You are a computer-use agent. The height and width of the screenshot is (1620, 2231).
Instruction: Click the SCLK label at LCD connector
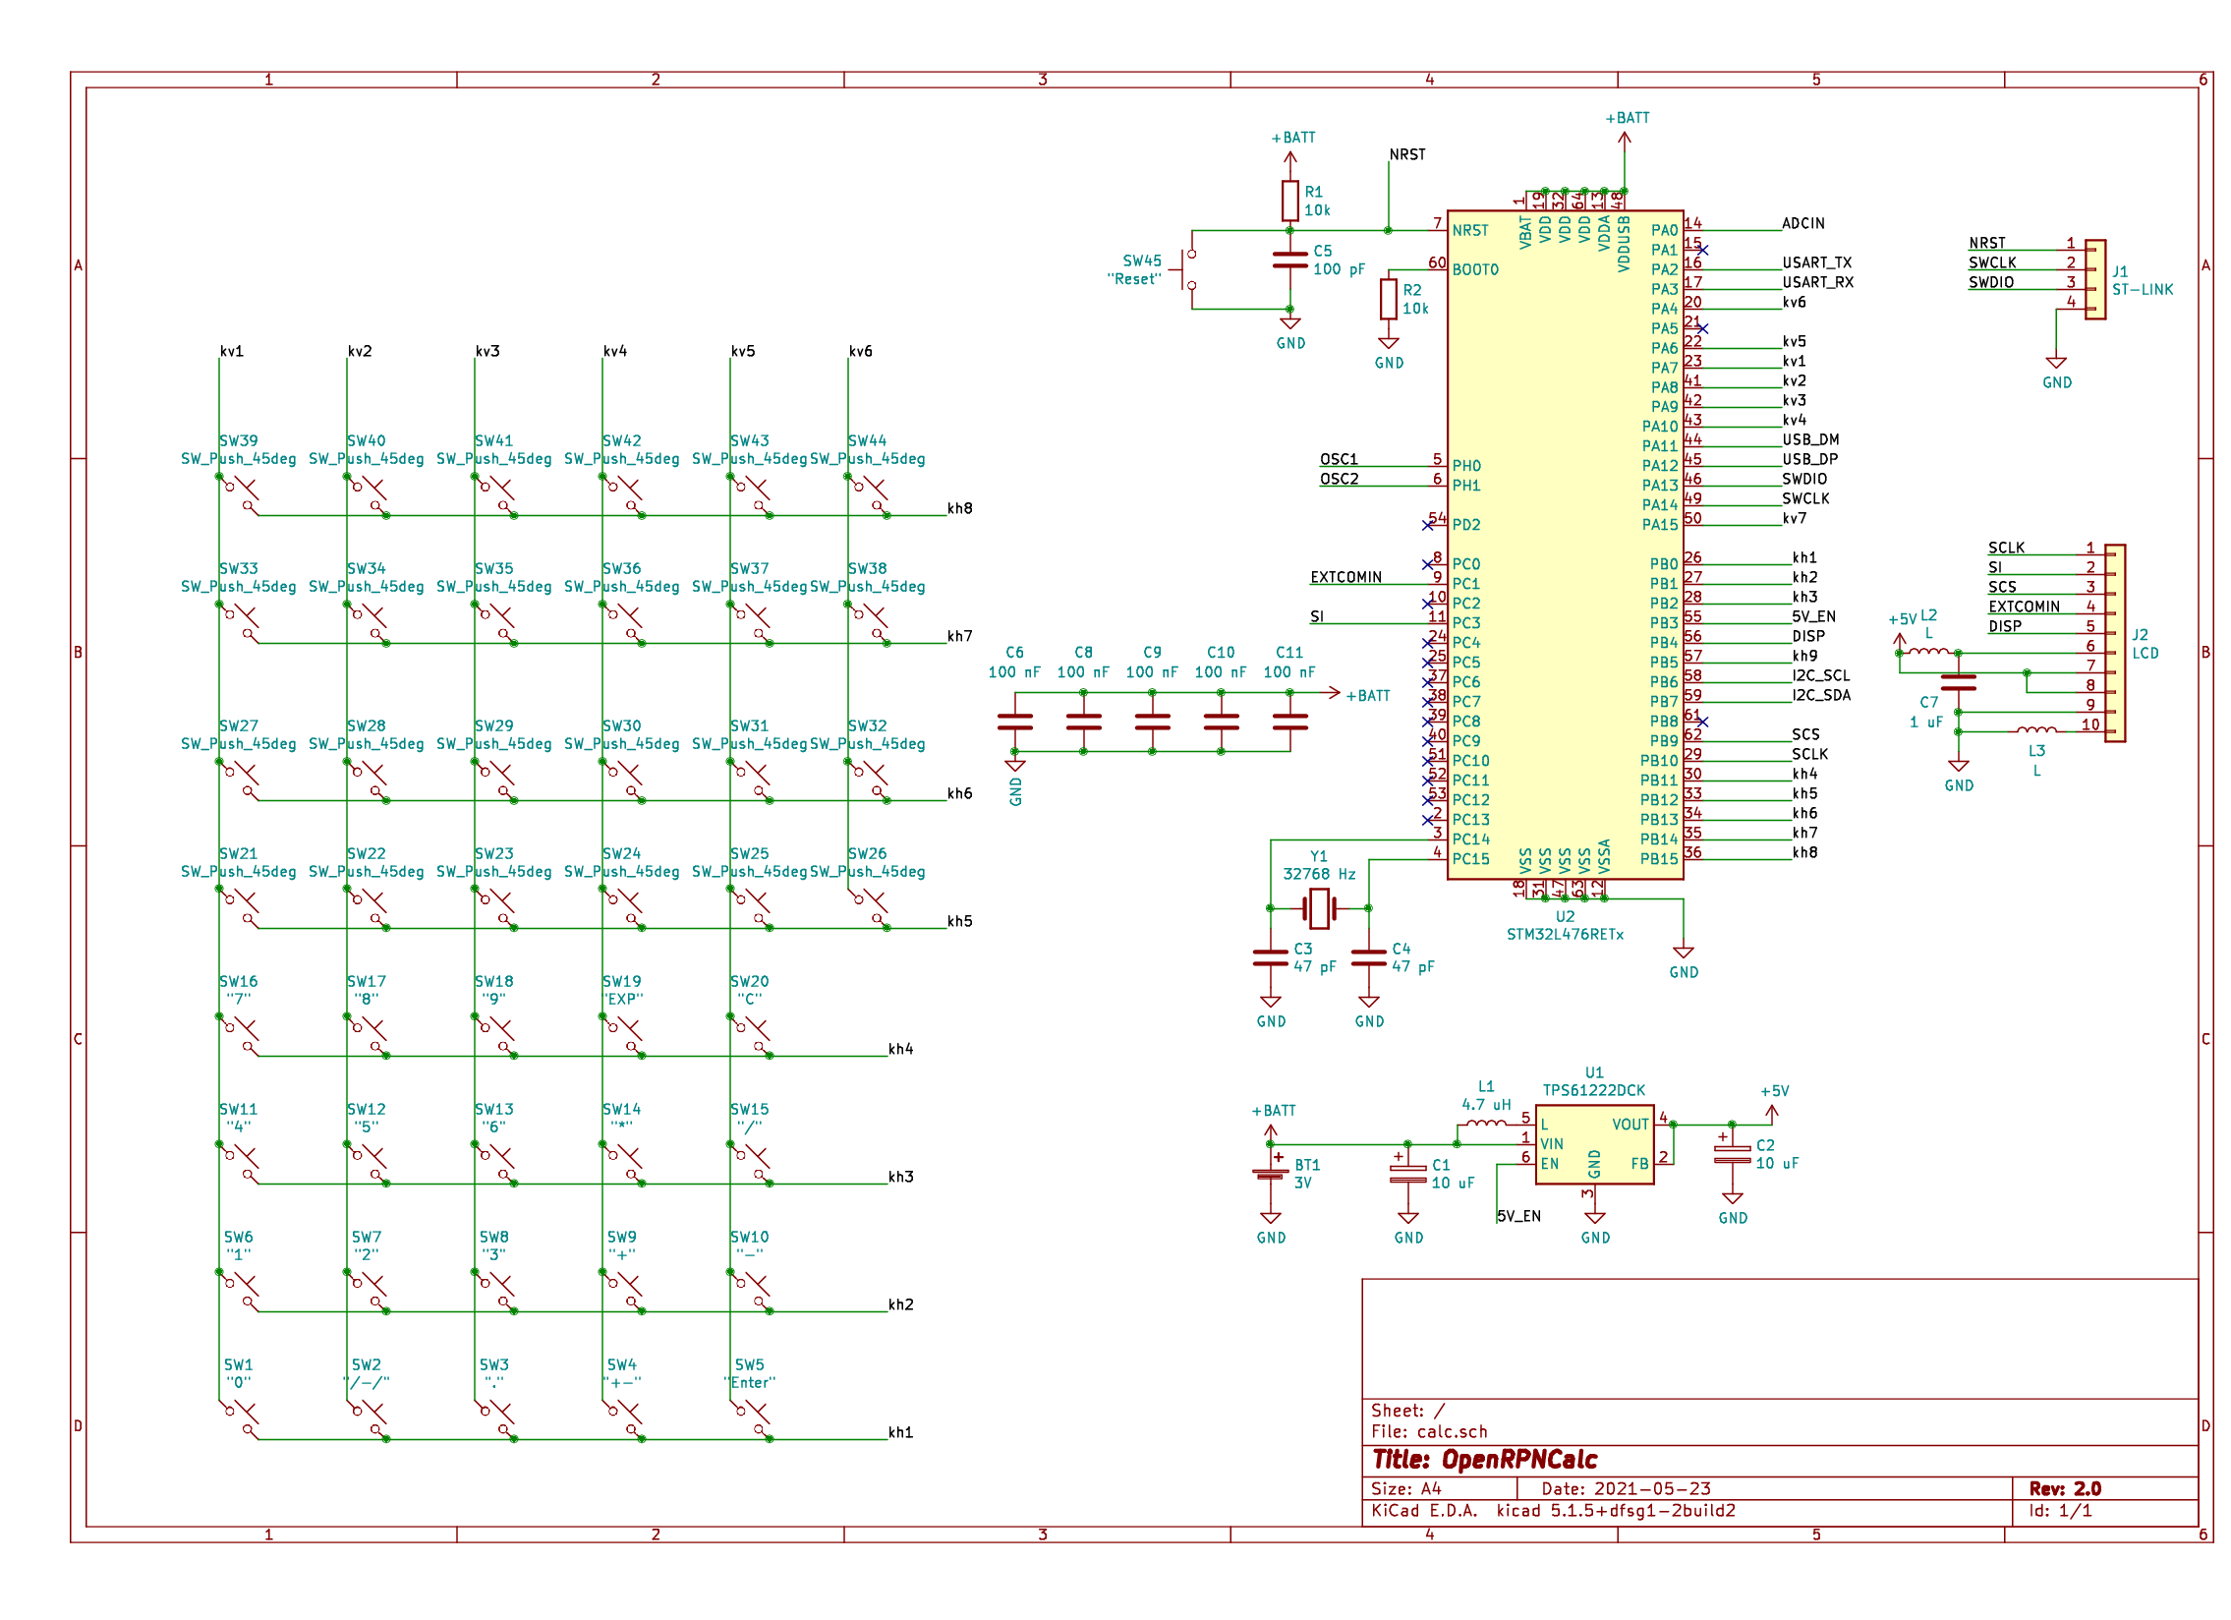[2006, 548]
